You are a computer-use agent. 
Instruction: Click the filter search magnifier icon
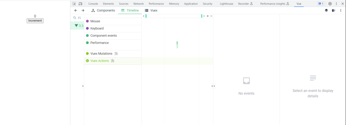click(75, 18)
